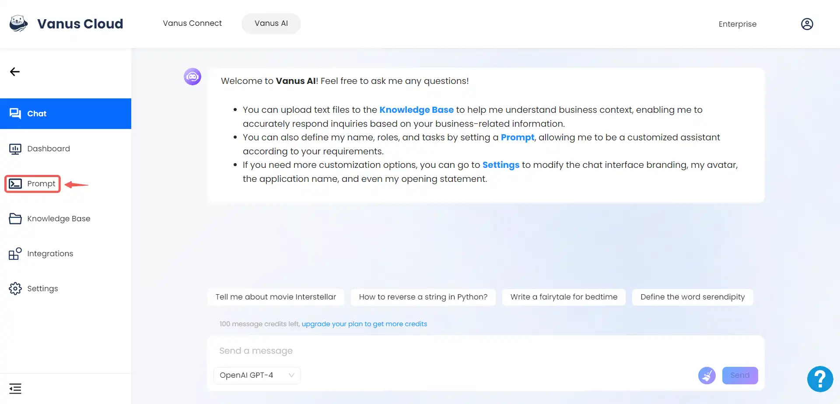
Task: Click the Enterprise plan label
Action: 737,24
